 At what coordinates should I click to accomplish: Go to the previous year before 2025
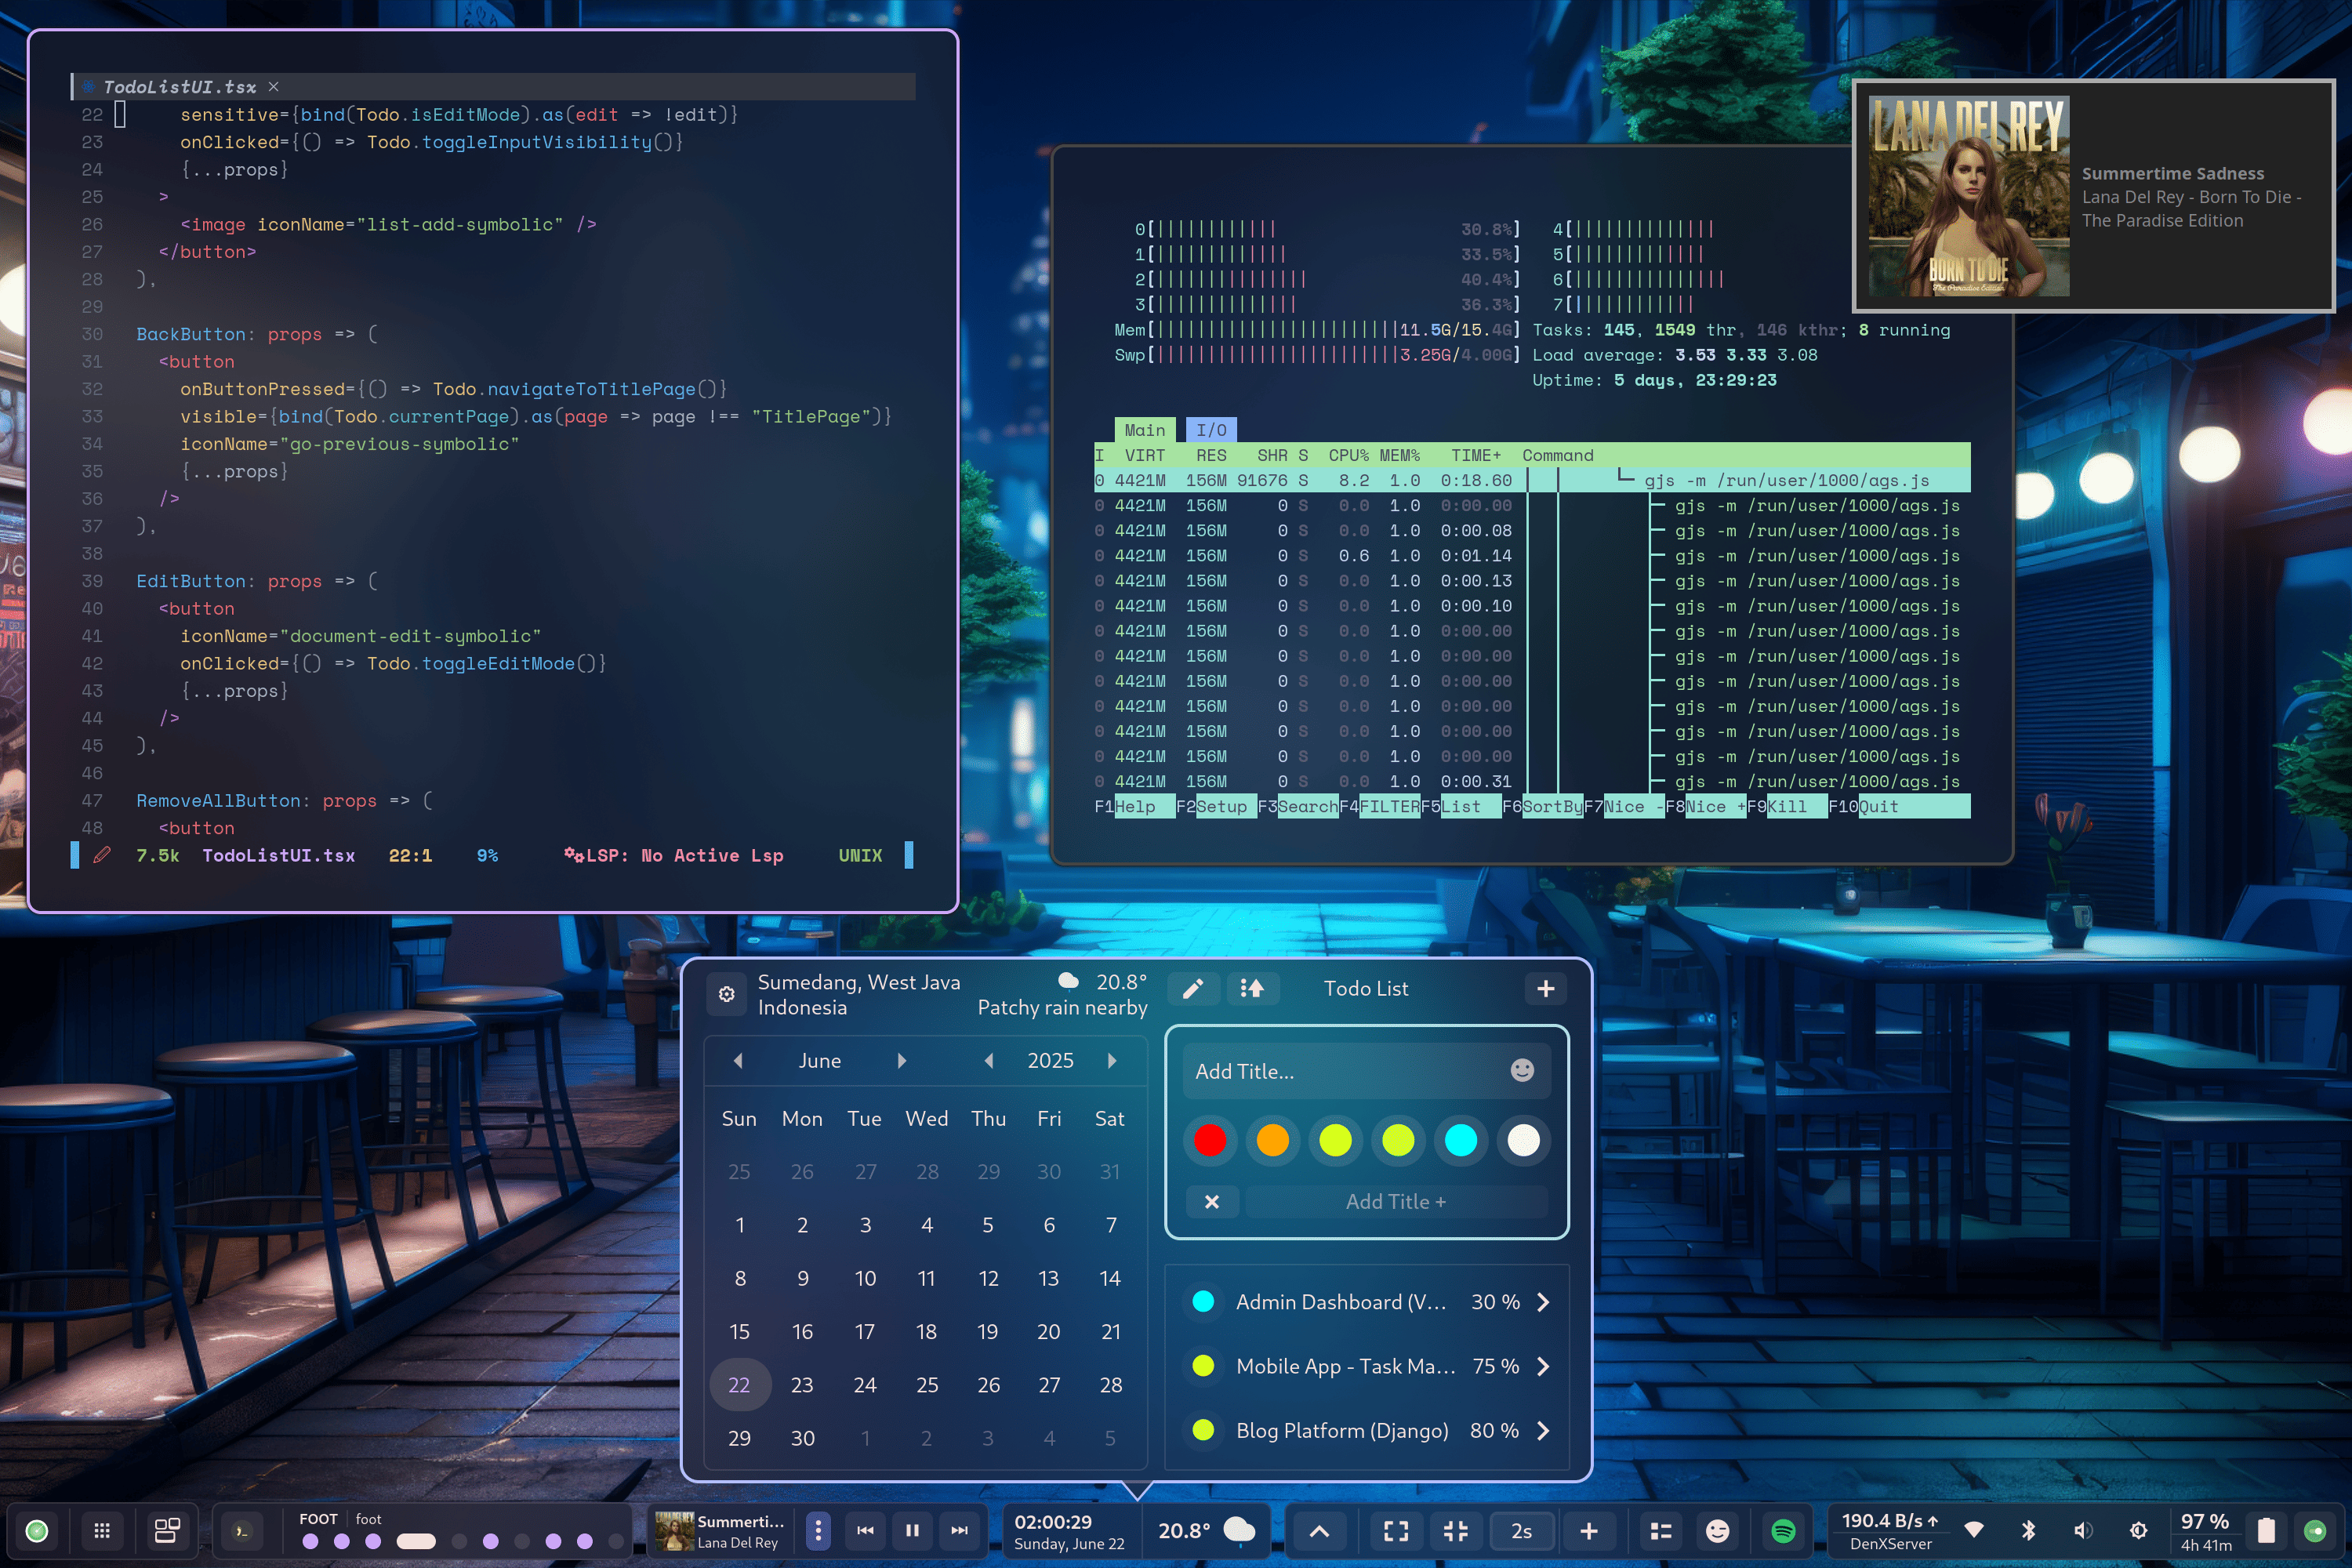(x=989, y=1061)
